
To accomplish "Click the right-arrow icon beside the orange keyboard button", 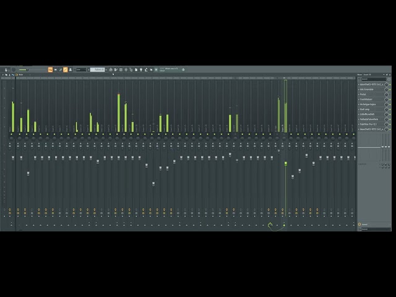I will coord(55,70).
